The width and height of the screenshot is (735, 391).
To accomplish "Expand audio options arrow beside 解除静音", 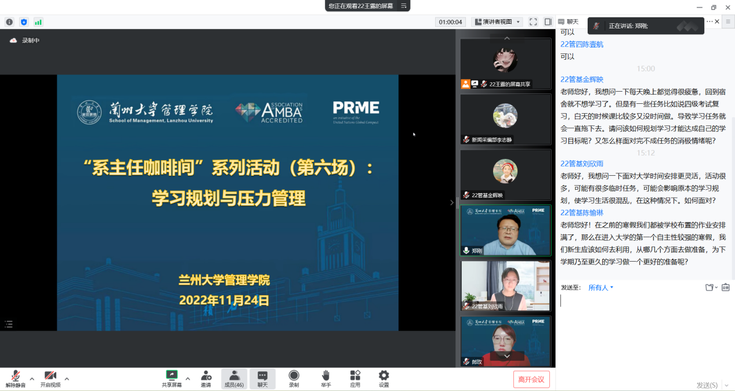I will pos(32,379).
